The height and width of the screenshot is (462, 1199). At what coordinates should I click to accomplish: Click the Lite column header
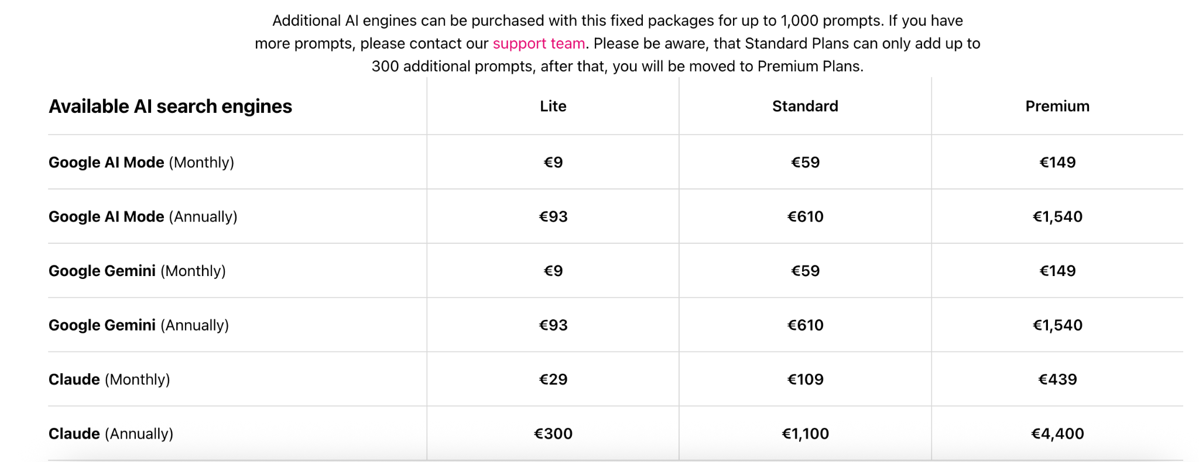pyautogui.click(x=553, y=106)
